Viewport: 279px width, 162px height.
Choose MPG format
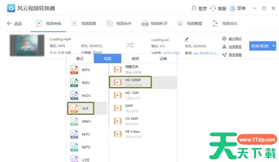tap(87, 147)
